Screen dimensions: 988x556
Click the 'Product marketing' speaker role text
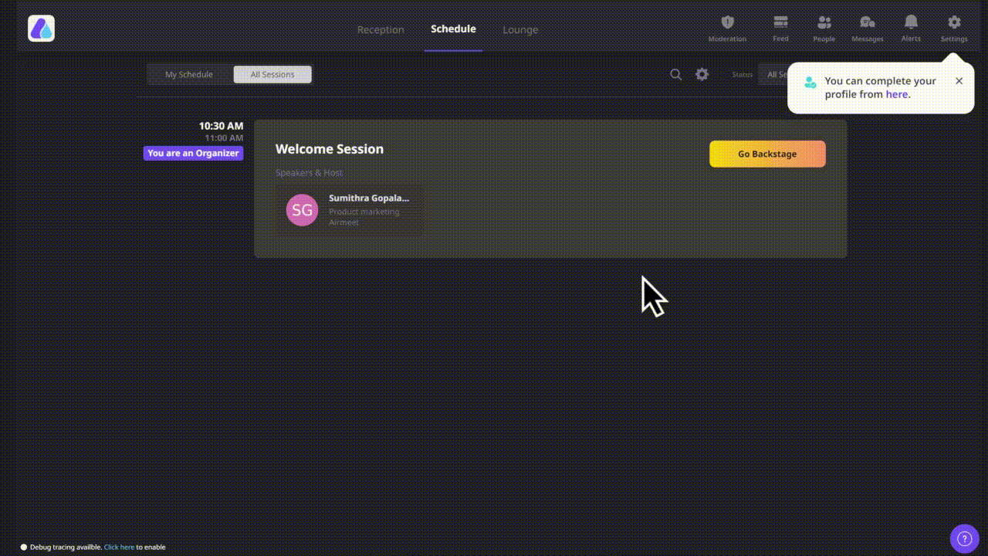tap(364, 212)
